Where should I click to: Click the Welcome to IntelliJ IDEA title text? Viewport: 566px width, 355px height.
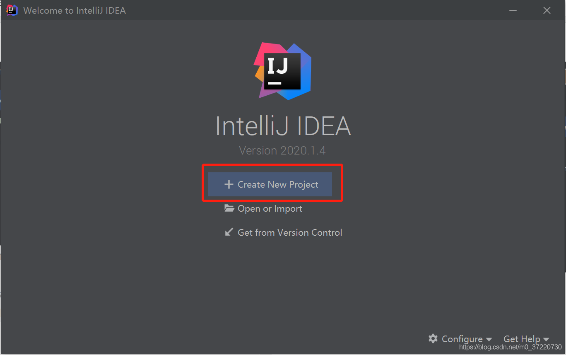click(75, 10)
